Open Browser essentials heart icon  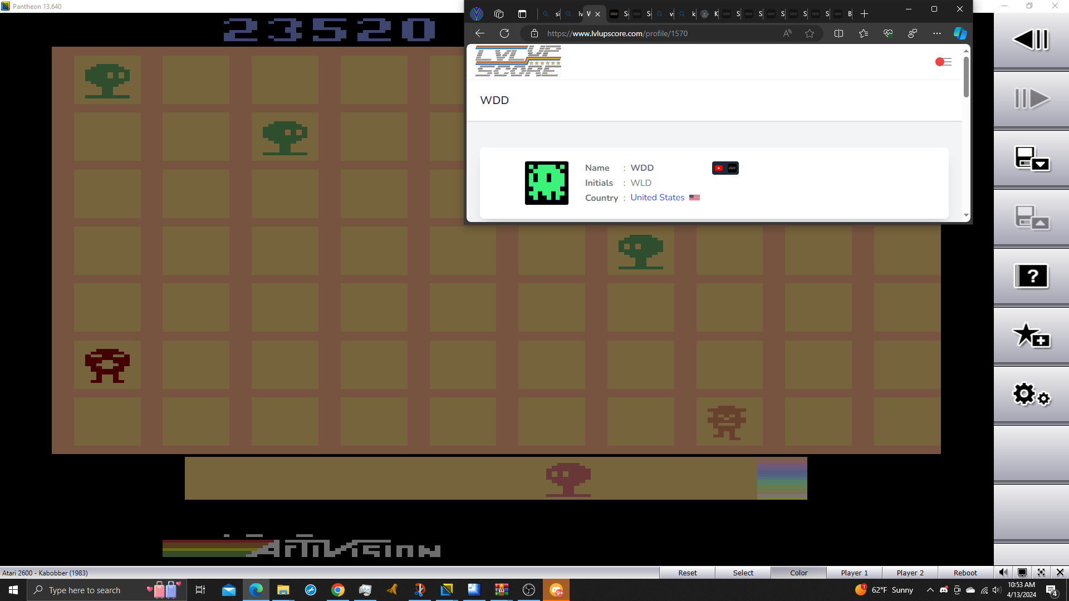point(888,33)
